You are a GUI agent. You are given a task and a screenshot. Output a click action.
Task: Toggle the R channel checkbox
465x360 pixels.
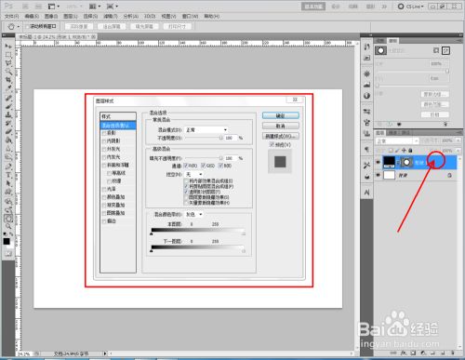(x=186, y=166)
